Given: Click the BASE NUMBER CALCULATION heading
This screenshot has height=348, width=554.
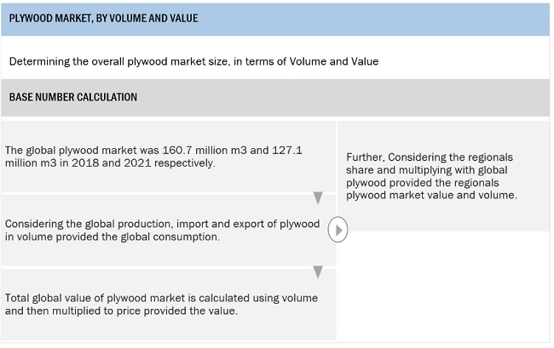Looking at the screenshot, I should (73, 97).
